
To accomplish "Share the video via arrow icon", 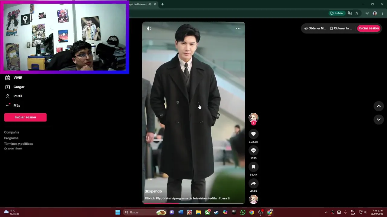I will [x=253, y=183].
